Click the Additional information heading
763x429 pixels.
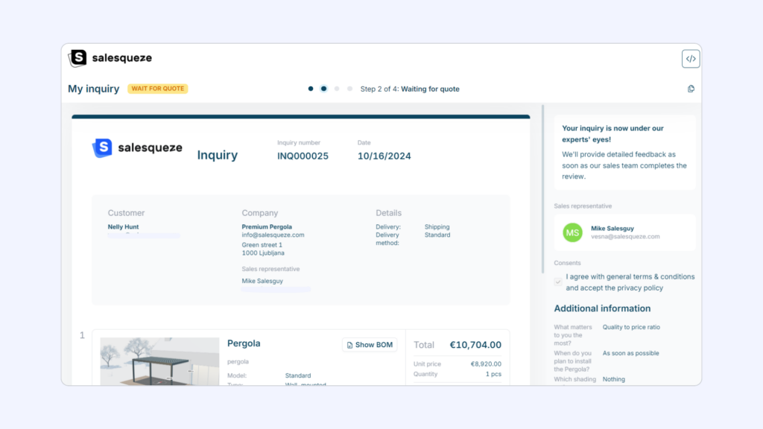click(602, 308)
